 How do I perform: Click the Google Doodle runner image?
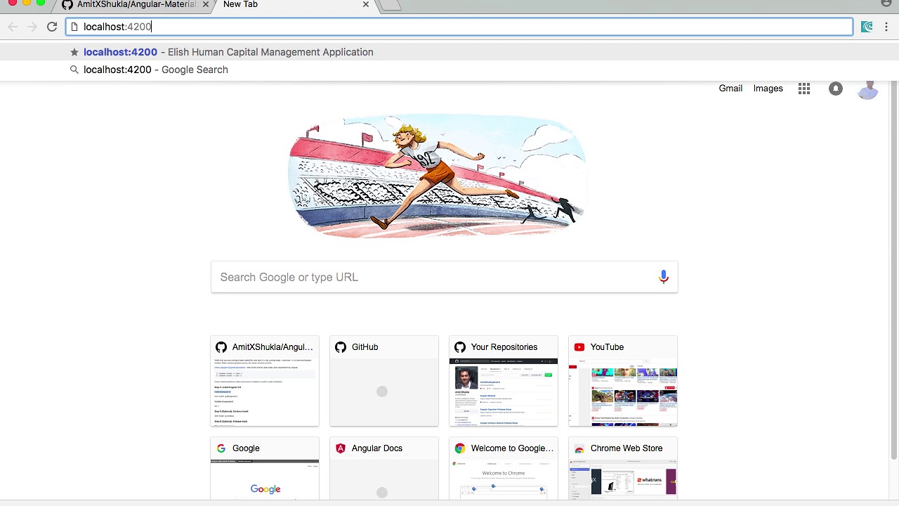point(436,176)
